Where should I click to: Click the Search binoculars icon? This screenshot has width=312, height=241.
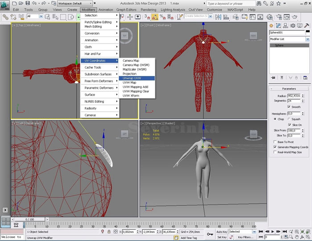[259, 4]
